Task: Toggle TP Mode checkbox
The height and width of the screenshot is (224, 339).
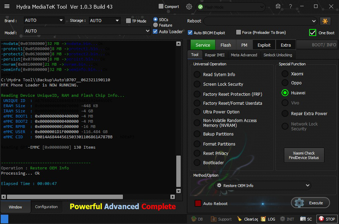Action: tap(128, 21)
